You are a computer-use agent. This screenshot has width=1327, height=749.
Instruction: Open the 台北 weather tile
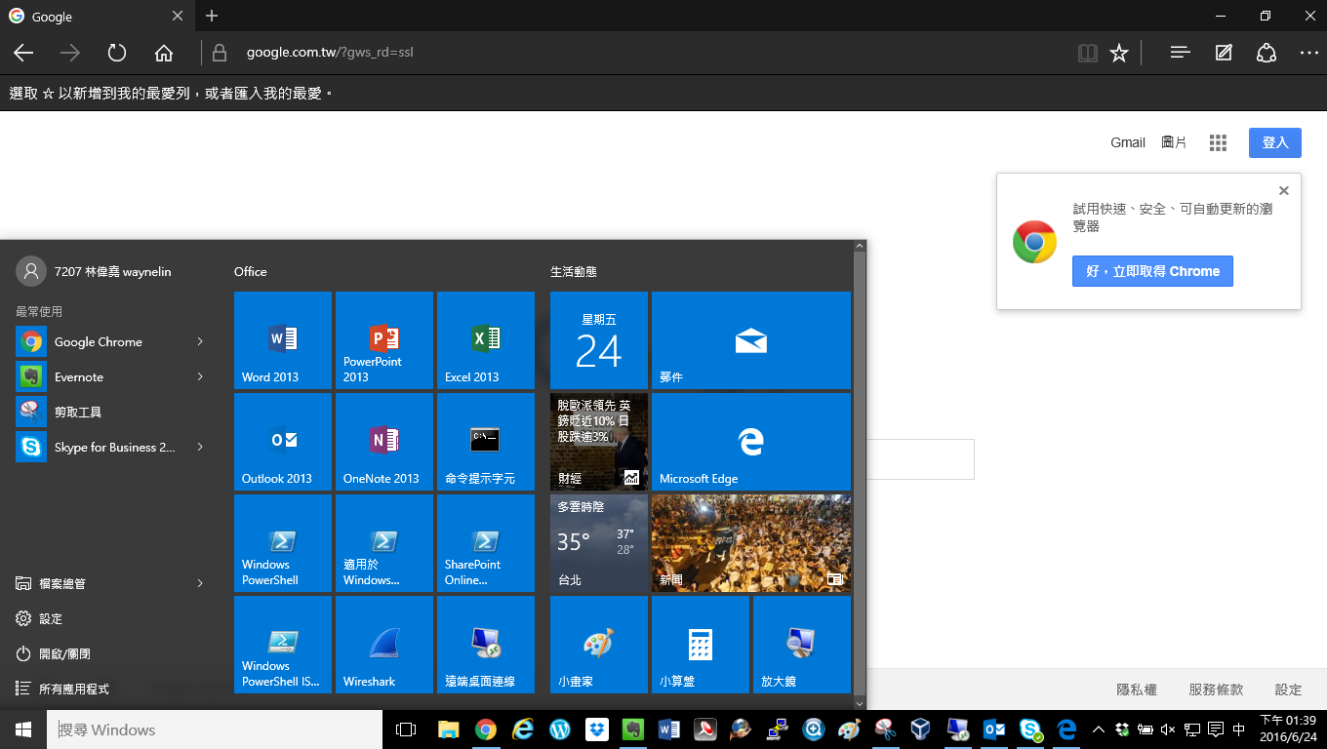coord(599,543)
